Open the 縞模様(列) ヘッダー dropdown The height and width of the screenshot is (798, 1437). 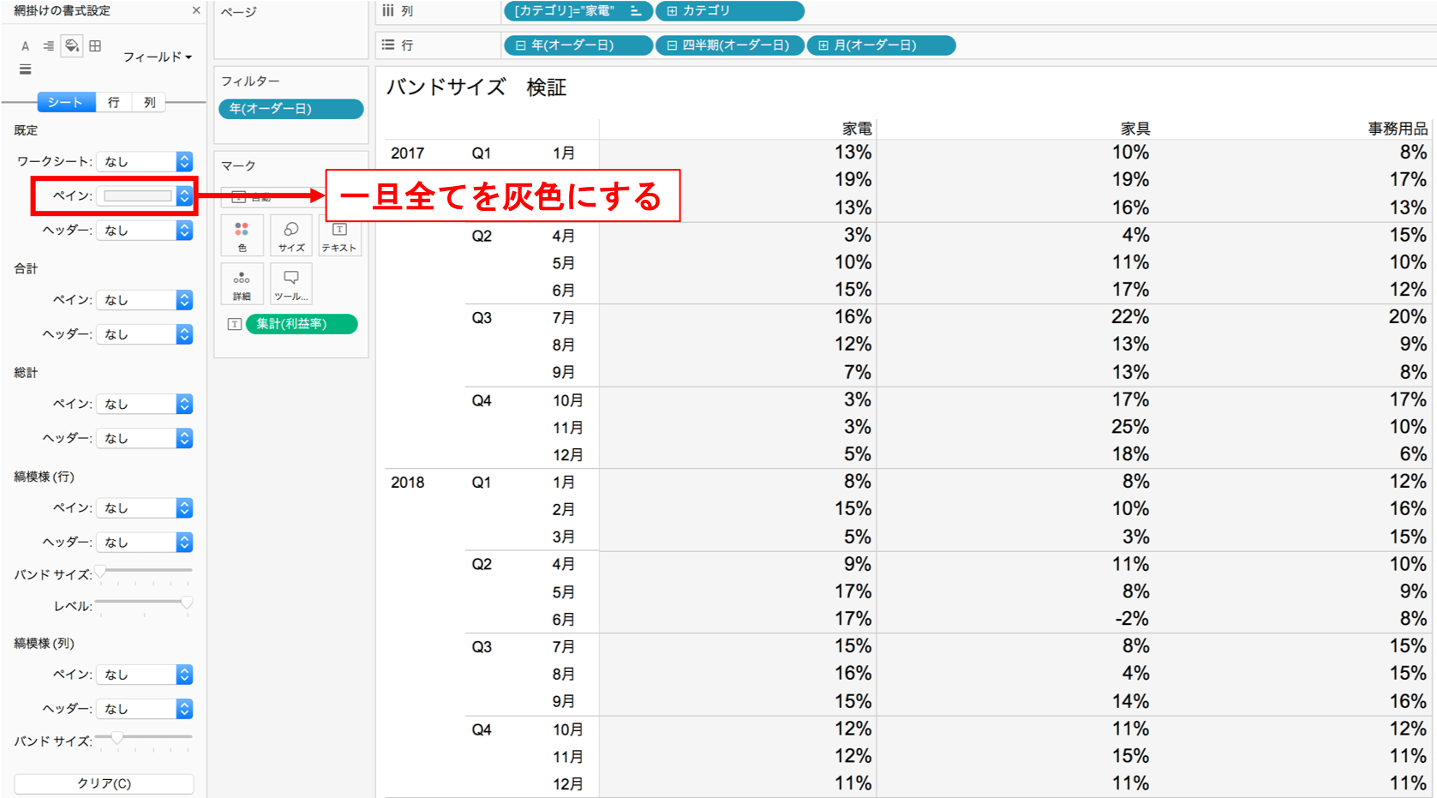coord(145,709)
